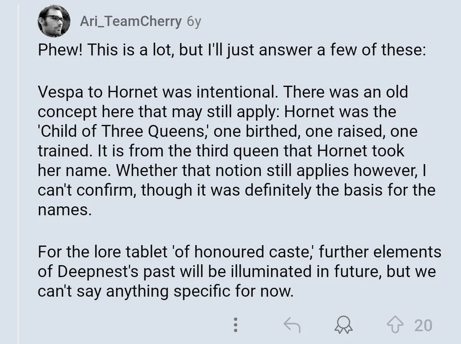Reply to Ari_TeamCherry's comment with the arrow icon
The height and width of the screenshot is (344, 461).
tap(291, 325)
